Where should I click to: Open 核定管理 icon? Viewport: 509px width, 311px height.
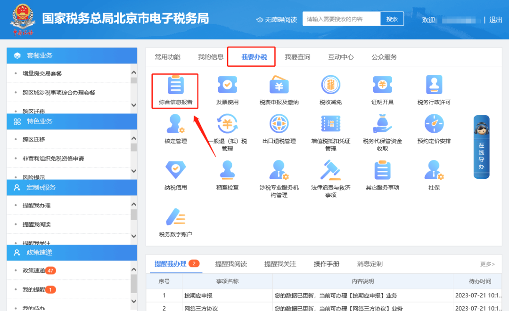tap(176, 124)
